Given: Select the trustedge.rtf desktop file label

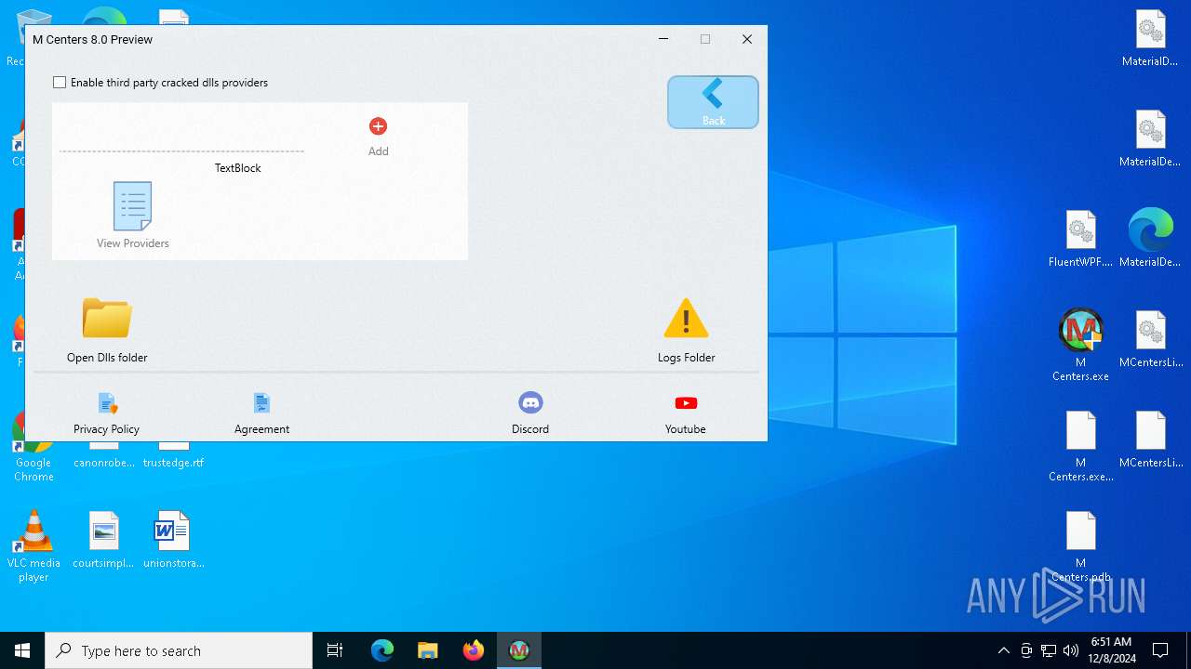Looking at the screenshot, I should (173, 463).
